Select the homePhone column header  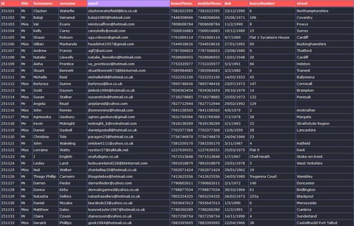183,4
